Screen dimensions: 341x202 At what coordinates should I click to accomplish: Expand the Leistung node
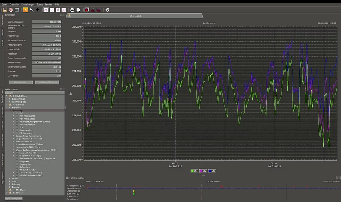pos(10,184)
